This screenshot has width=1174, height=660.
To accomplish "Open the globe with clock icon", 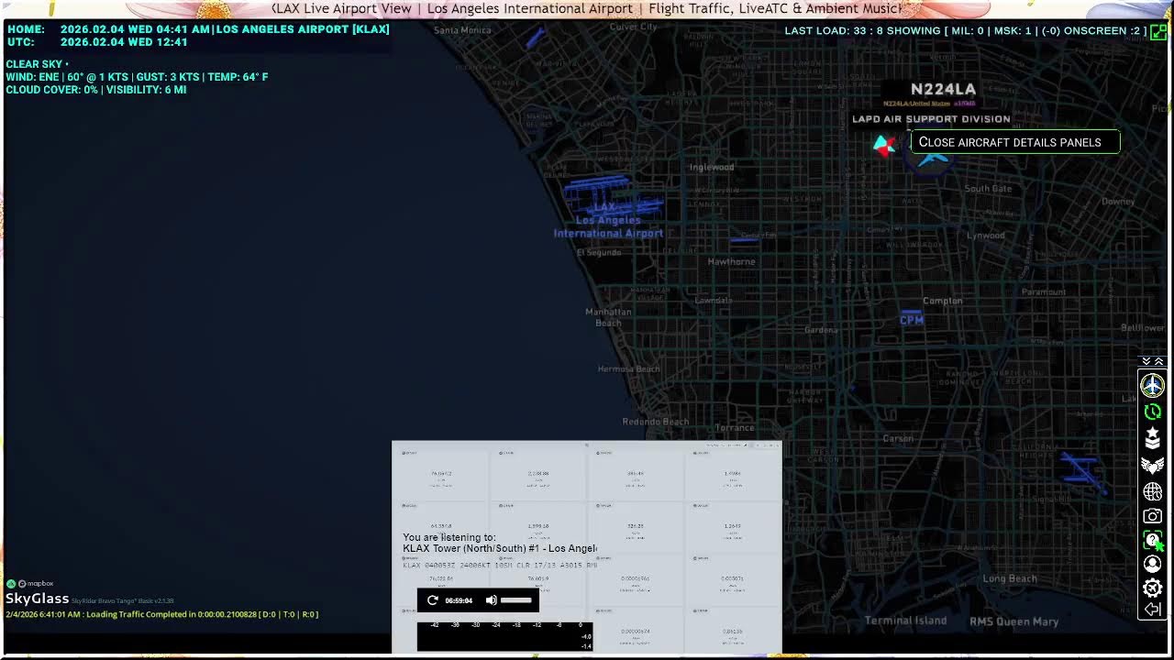I will tap(1152, 491).
